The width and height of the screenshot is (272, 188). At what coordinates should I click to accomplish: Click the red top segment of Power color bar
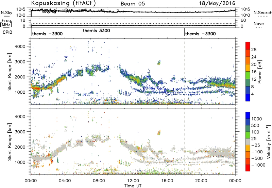(x=248, y=45)
